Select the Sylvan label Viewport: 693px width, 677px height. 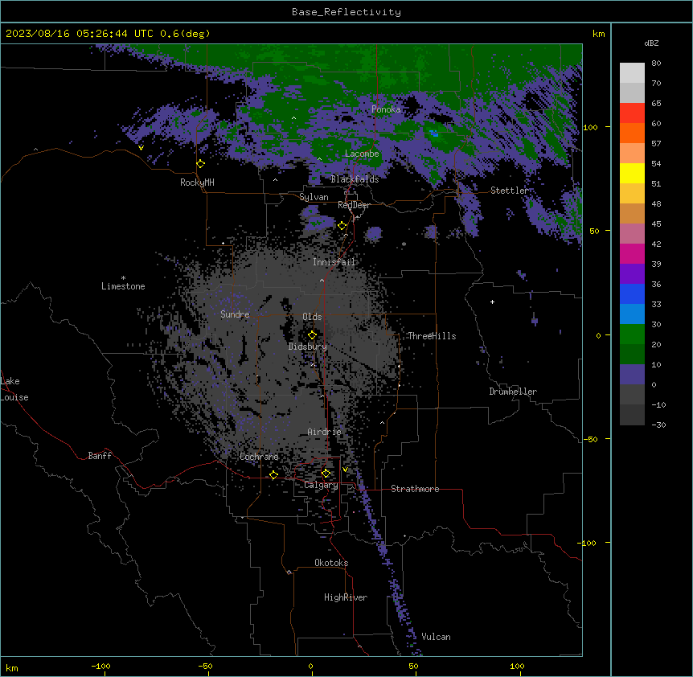click(x=314, y=197)
